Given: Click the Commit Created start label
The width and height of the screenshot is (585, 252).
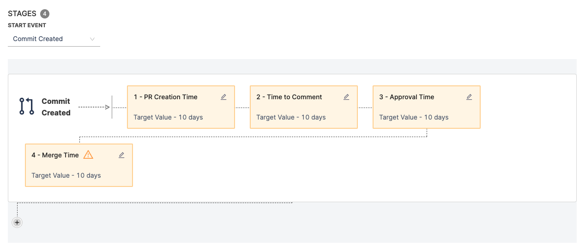Looking at the screenshot, I should pyautogui.click(x=56, y=107).
